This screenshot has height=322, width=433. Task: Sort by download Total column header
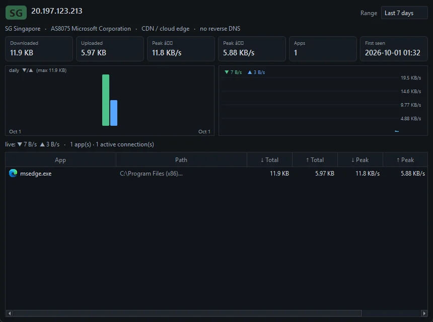coord(269,160)
